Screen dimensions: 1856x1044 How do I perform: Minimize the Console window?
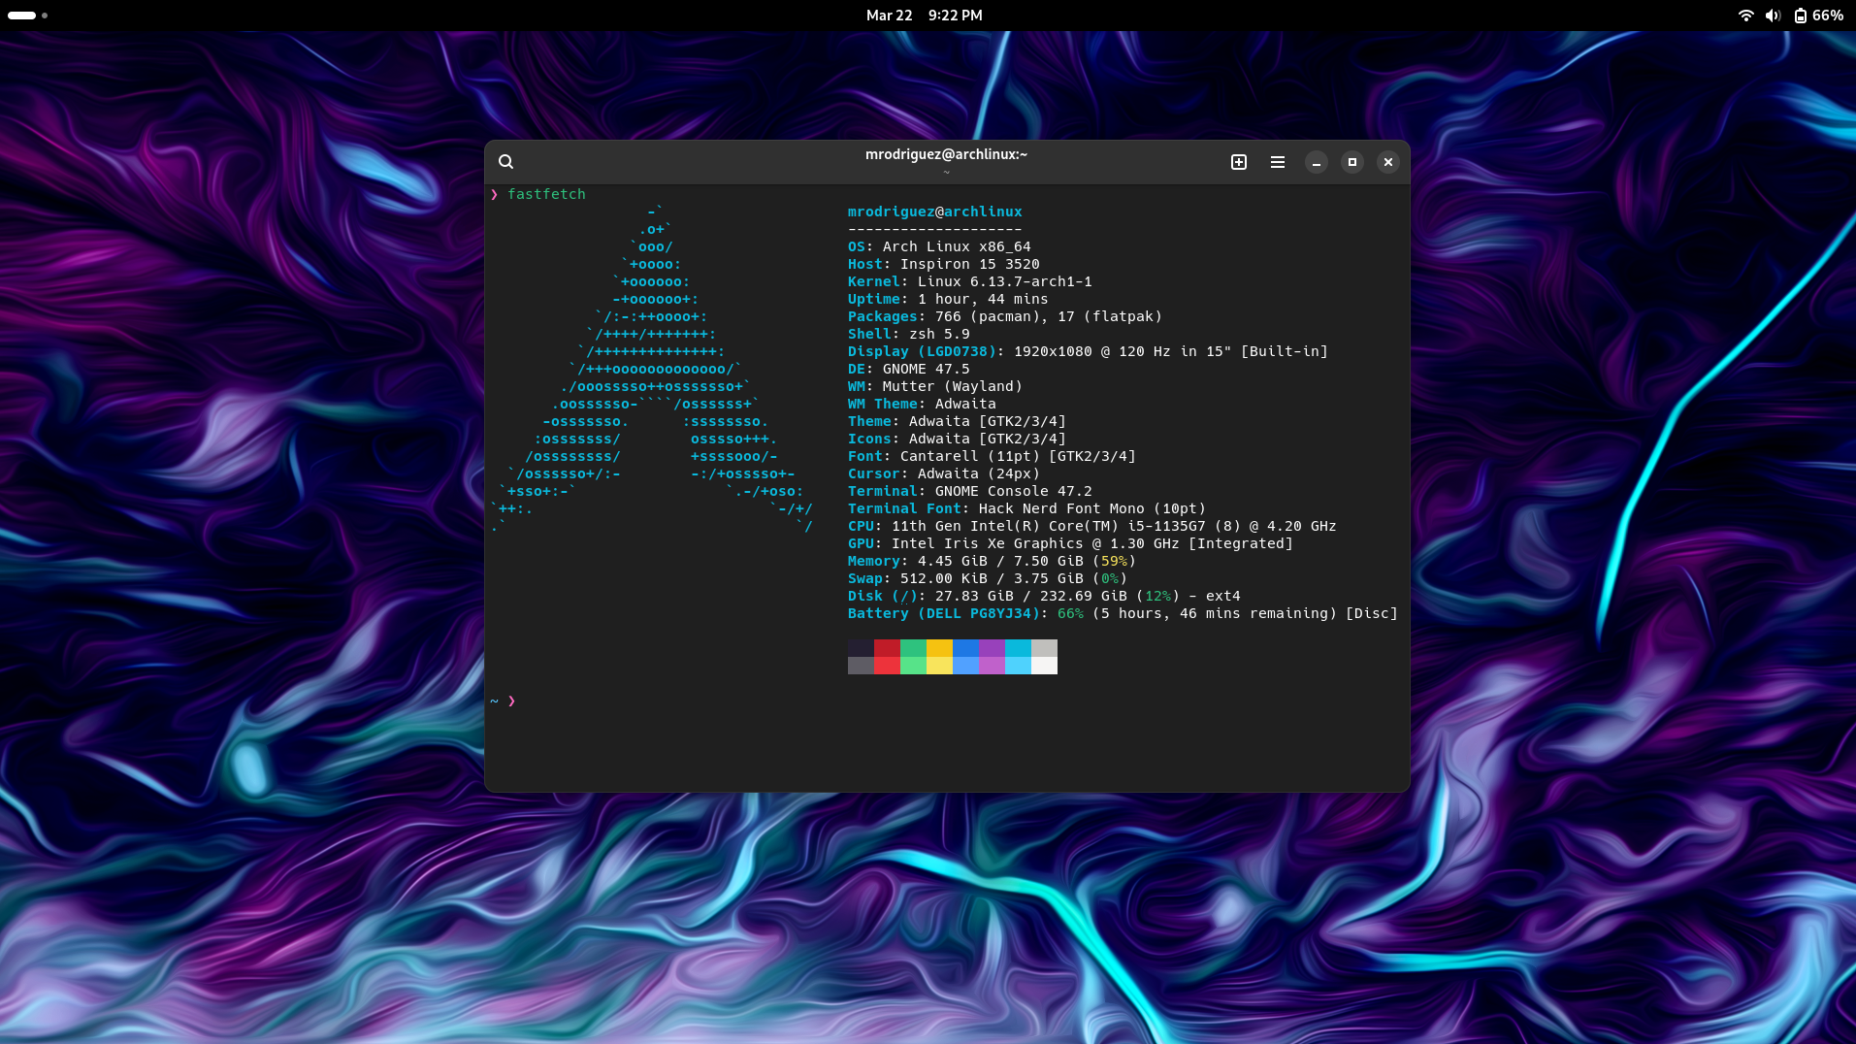(x=1316, y=162)
